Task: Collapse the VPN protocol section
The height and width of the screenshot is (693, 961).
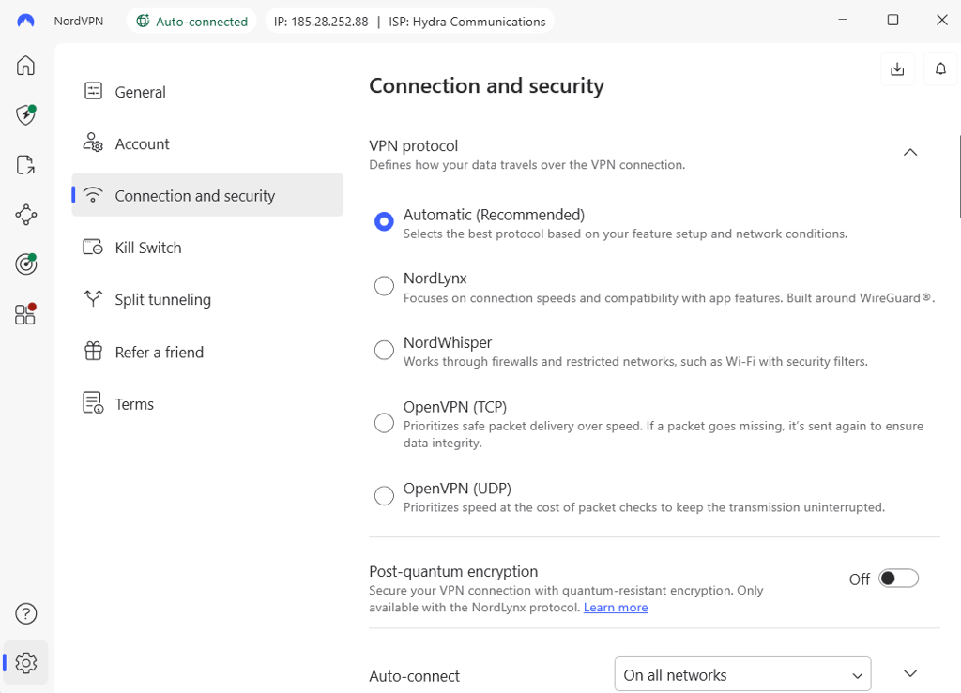Action: 910,153
